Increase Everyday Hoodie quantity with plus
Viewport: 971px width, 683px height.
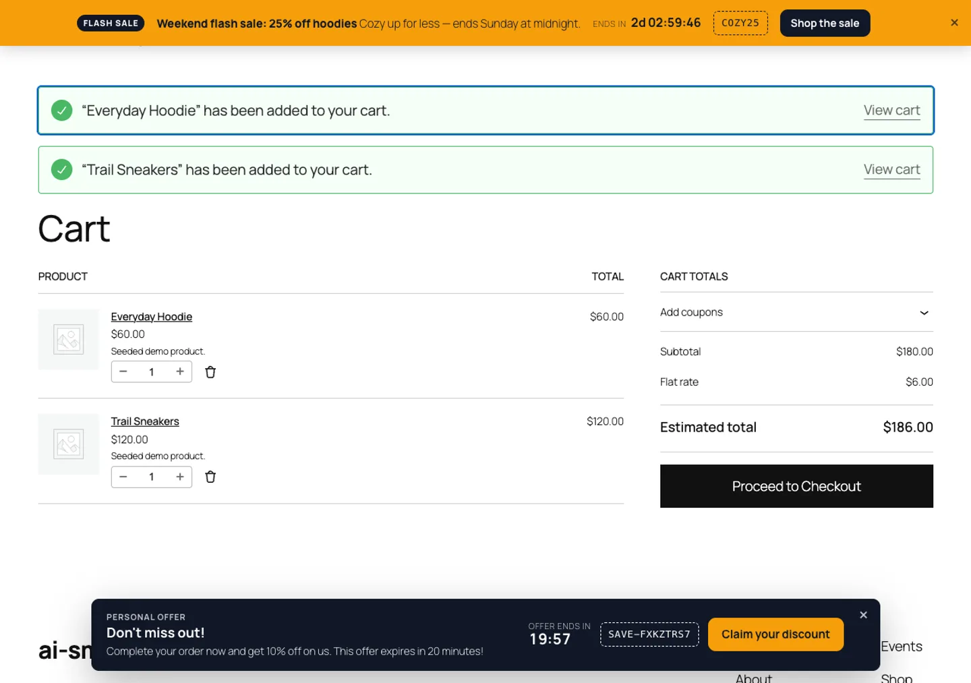[x=180, y=372]
